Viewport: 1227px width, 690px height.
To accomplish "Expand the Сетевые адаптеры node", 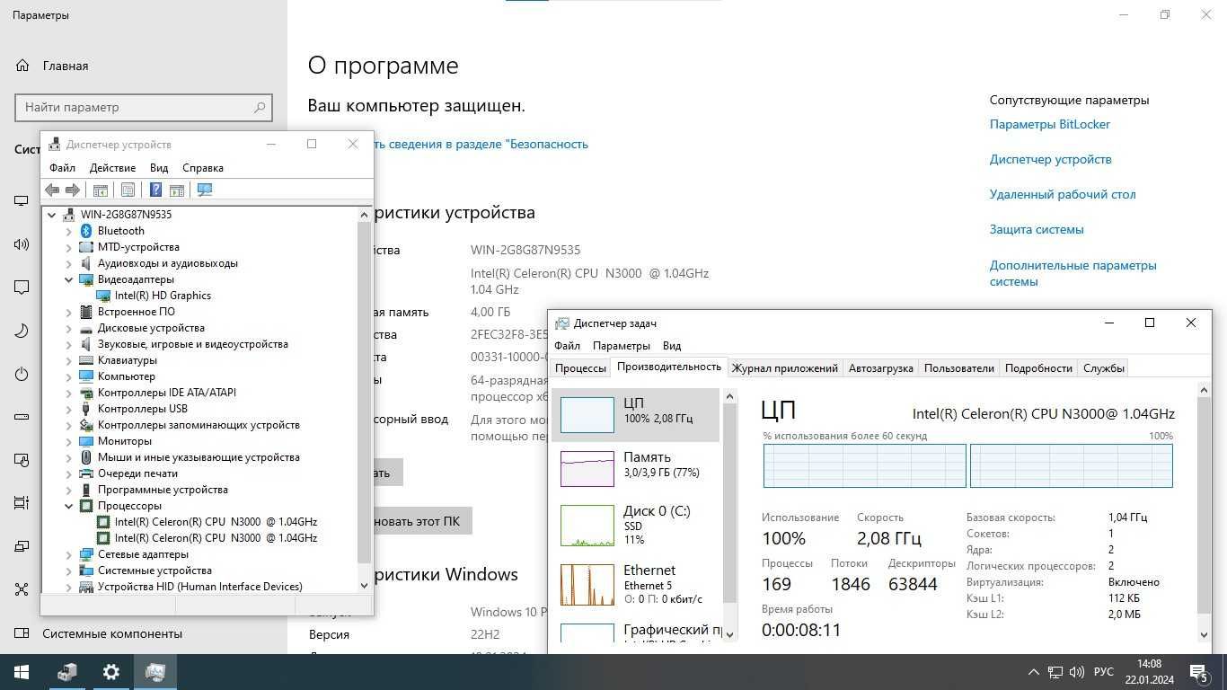I will pos(69,554).
